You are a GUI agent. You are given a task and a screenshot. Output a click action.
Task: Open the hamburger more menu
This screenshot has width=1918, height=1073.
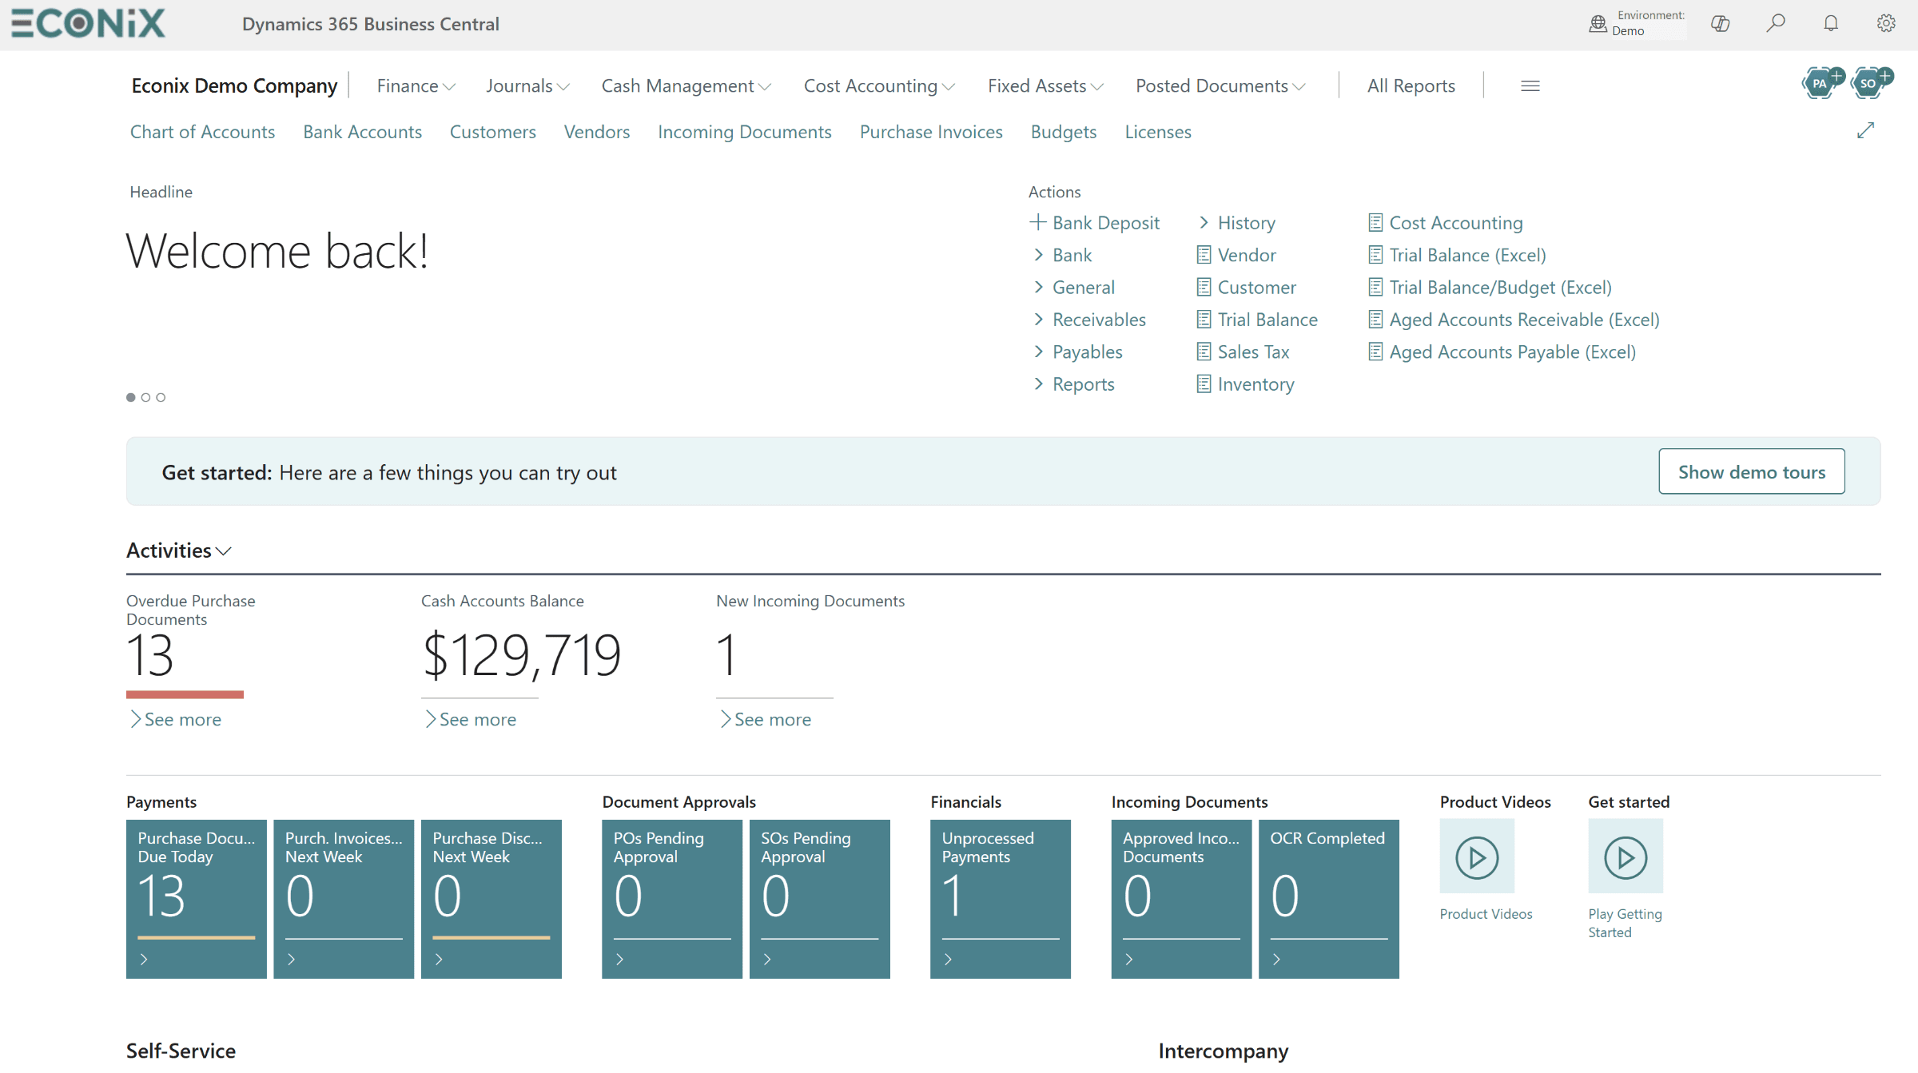pyautogui.click(x=1530, y=86)
